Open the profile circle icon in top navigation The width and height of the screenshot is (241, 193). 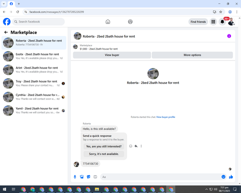(x=130, y=22)
